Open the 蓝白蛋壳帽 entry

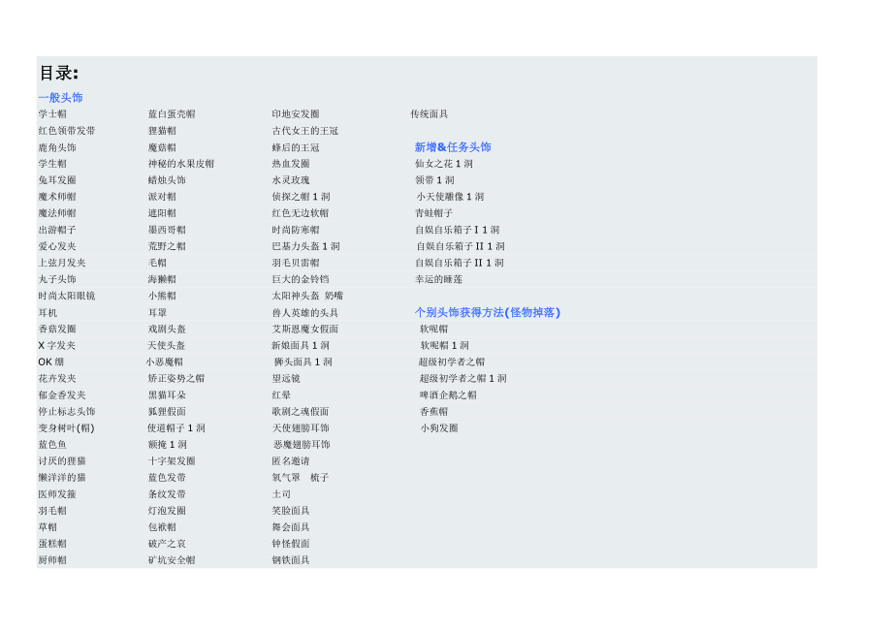click(x=172, y=114)
